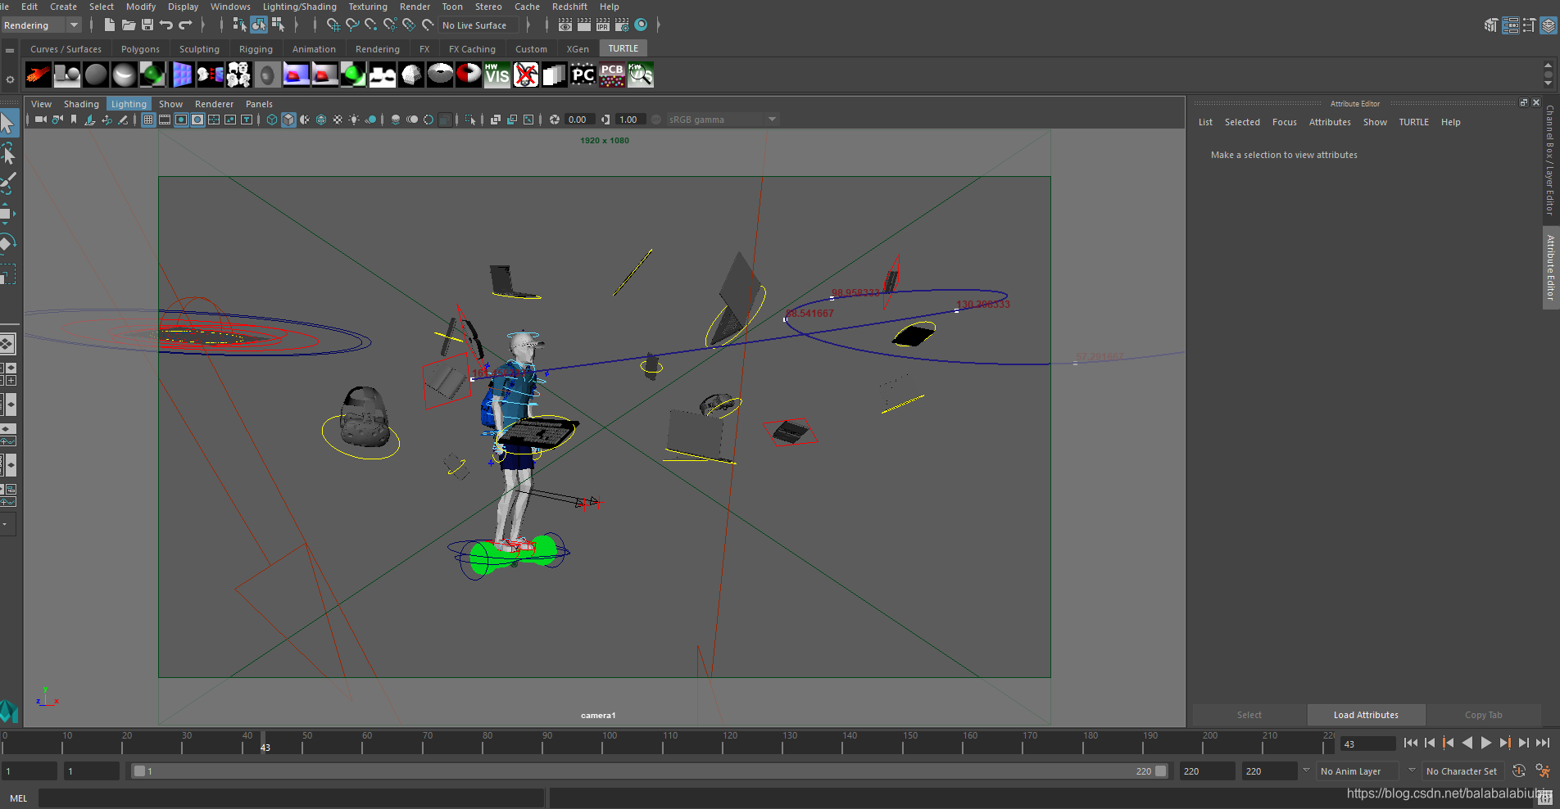Click the red fire shelf icon
The height and width of the screenshot is (809, 1560).
pos(39,75)
